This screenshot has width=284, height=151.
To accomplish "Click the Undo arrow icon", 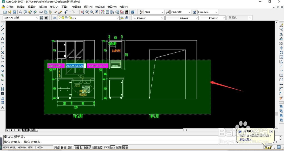I will 66,12.
